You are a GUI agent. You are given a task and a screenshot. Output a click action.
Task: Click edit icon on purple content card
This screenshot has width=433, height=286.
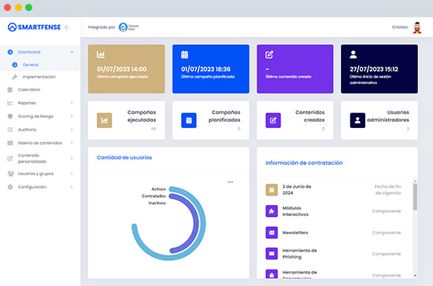coord(269,54)
